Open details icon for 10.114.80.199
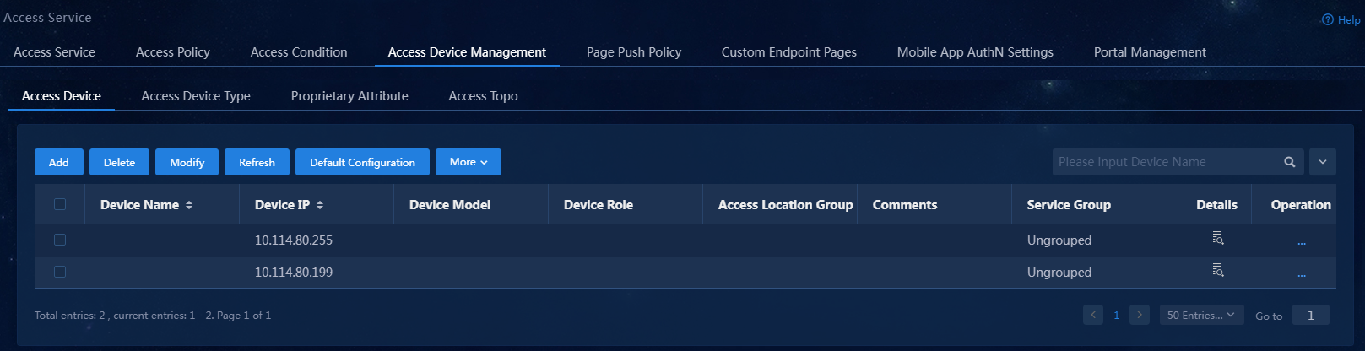This screenshot has height=351, width=1365. (1216, 270)
